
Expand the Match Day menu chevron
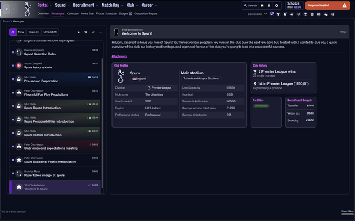pyautogui.click(x=122, y=5)
